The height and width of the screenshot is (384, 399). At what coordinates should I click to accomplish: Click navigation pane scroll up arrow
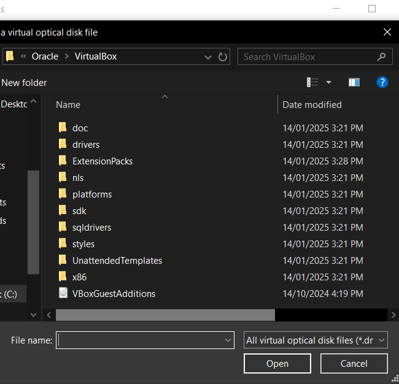click(33, 101)
